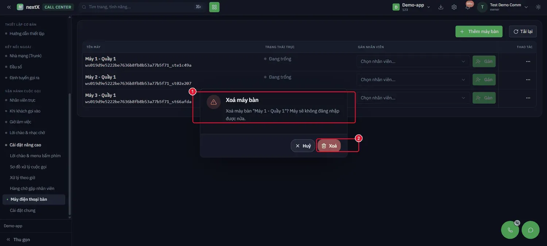Expand Demo-app workspace dropdown
The image size is (547, 246).
[x=428, y=7]
